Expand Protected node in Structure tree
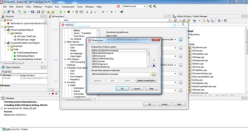 tap(8, 46)
